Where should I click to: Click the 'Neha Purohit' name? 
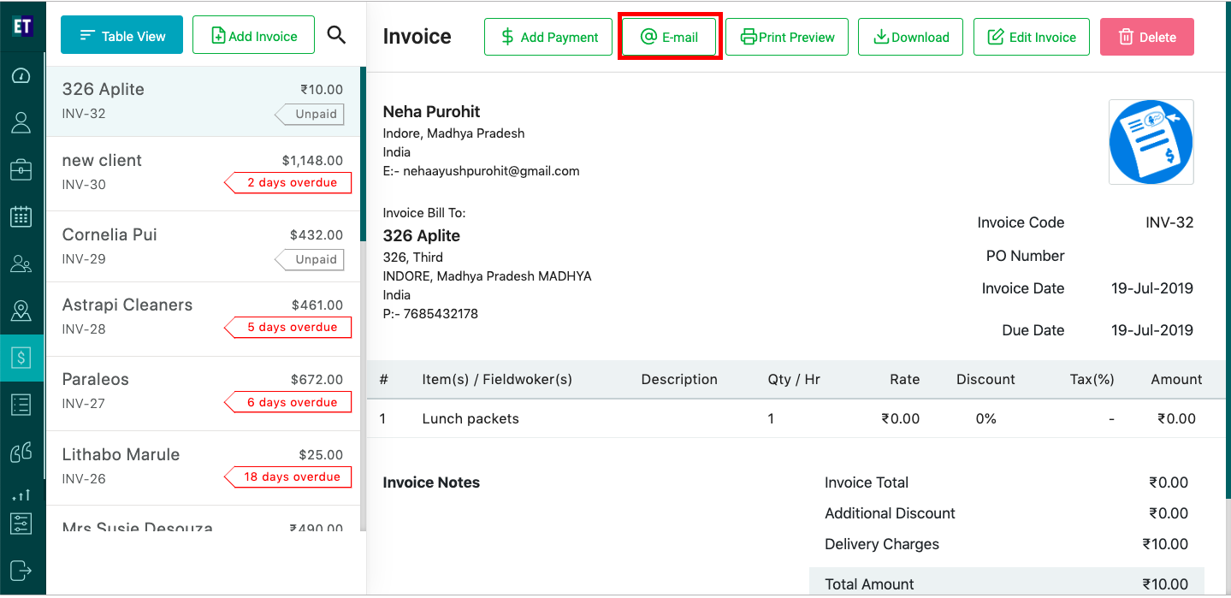[x=431, y=112]
